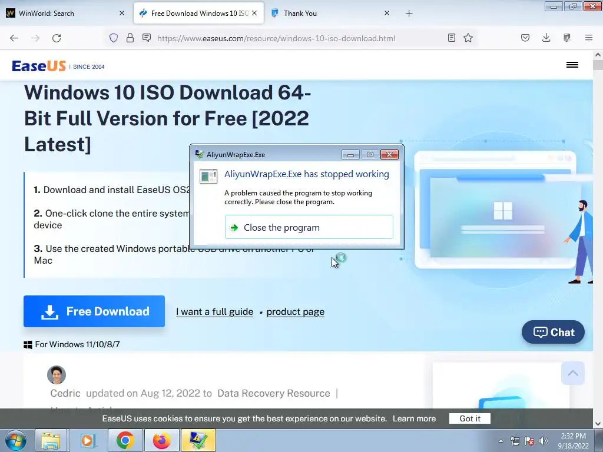Image resolution: width=603 pixels, height=452 pixels.
Task: Close the Thank You tab
Action: [387, 13]
